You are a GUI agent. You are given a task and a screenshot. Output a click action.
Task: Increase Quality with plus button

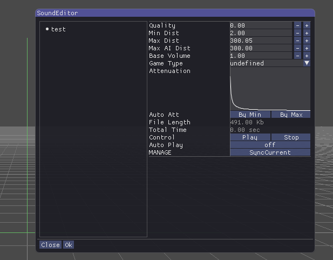coord(307,25)
